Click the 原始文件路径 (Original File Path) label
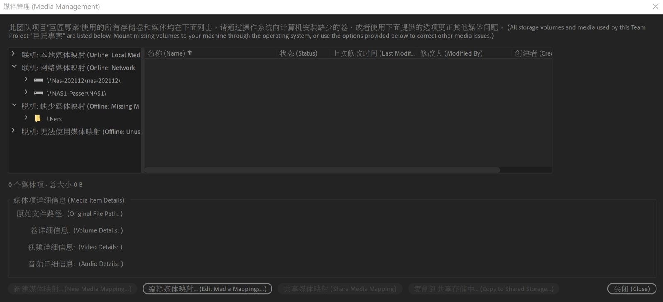This screenshot has height=302, width=663. click(x=70, y=214)
